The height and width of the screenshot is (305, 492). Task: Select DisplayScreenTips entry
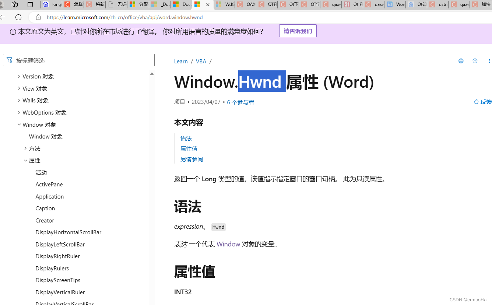point(58,280)
